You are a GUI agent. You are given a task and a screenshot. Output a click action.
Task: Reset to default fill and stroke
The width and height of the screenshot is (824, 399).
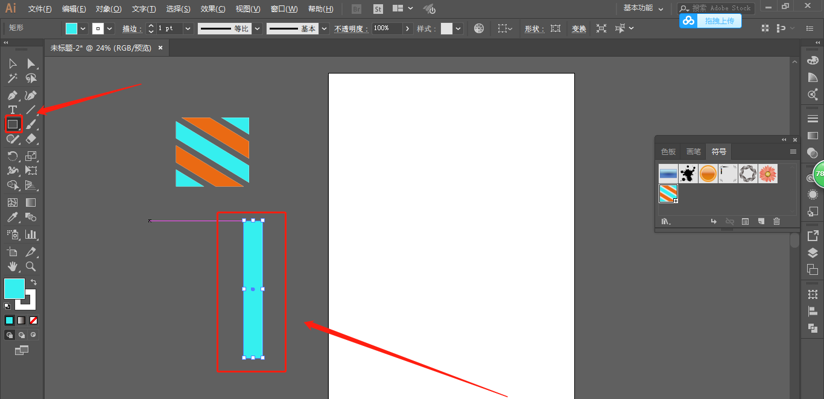(x=8, y=306)
